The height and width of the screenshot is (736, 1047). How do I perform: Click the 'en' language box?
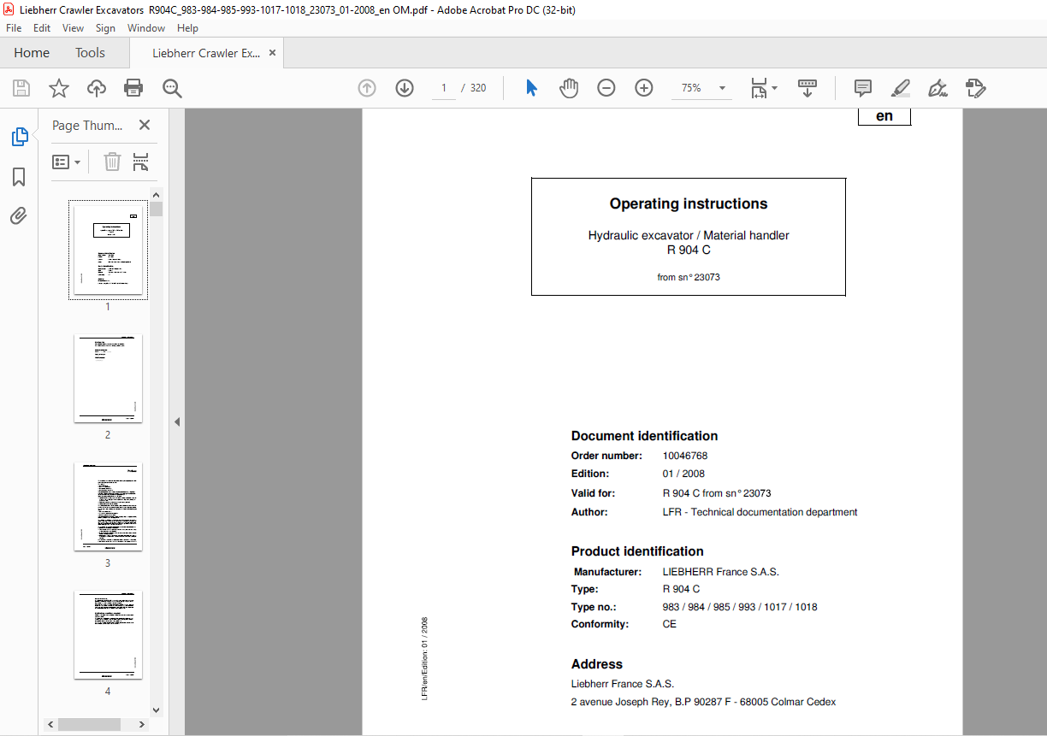pos(884,116)
